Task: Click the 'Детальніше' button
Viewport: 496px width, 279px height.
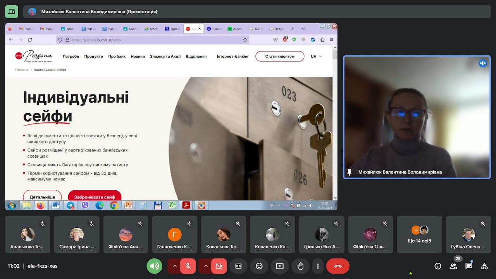Action: click(42, 196)
